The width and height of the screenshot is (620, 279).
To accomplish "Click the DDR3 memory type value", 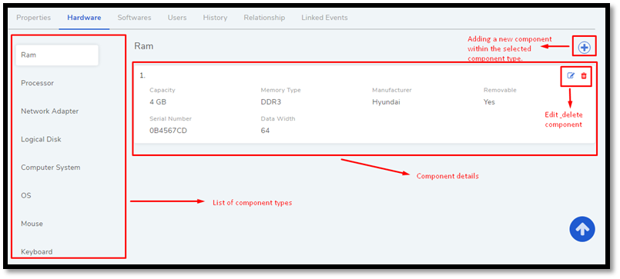I will 270,101.
